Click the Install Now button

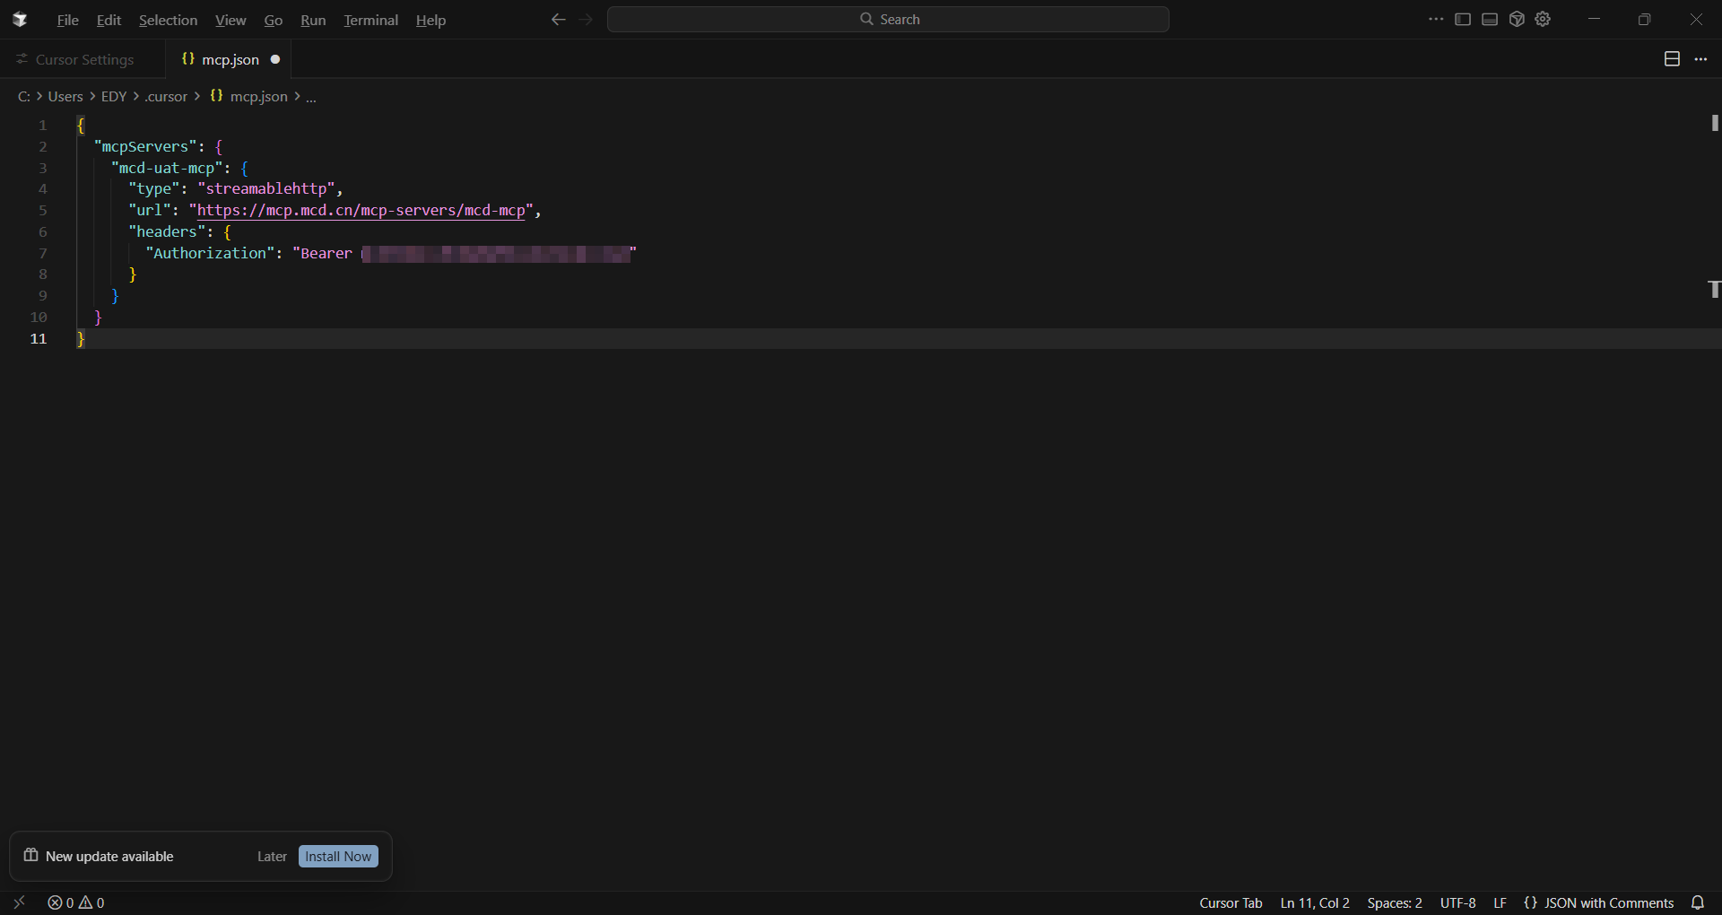click(x=338, y=857)
